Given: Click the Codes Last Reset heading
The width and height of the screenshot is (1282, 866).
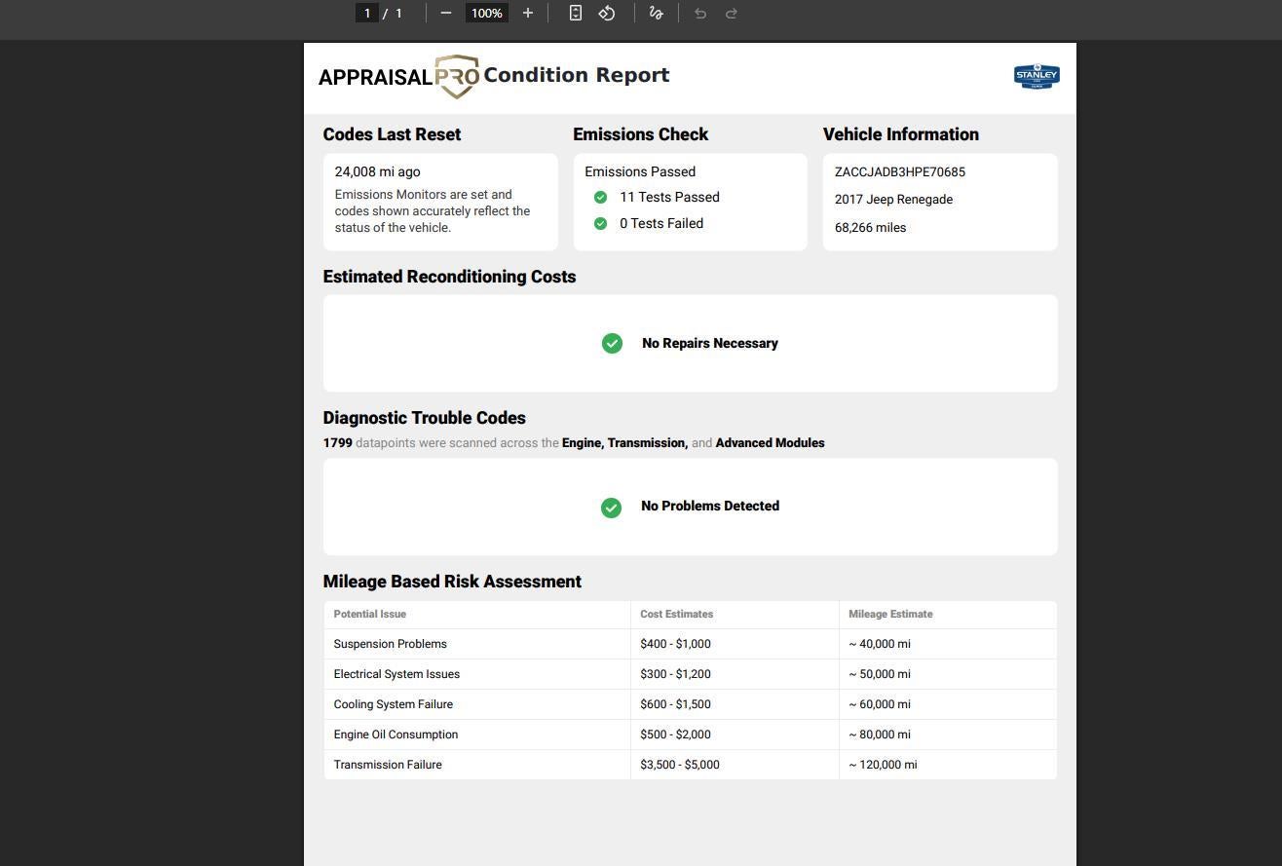Looking at the screenshot, I should click(393, 135).
